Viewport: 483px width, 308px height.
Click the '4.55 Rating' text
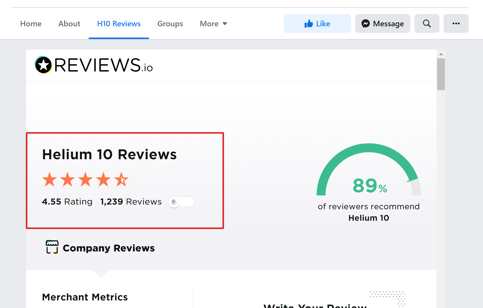67,202
